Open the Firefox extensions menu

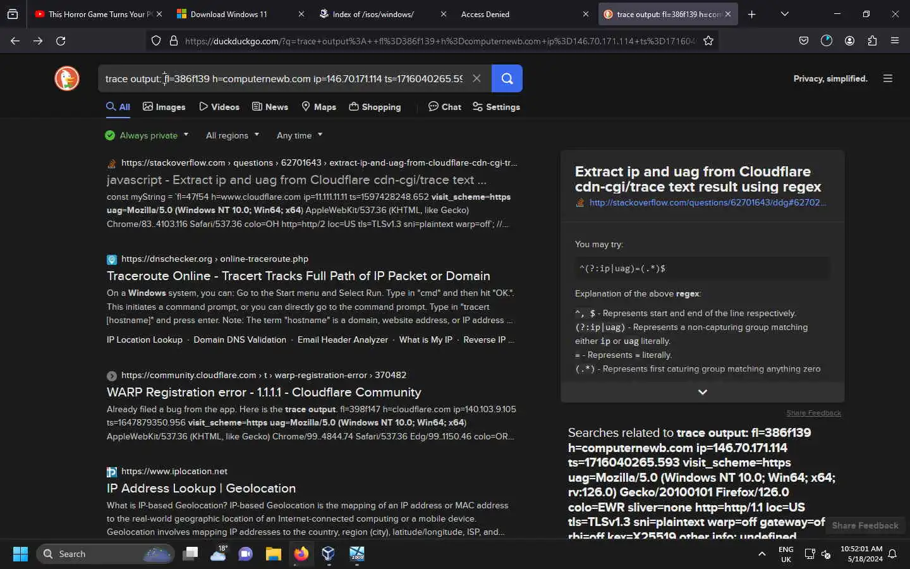(872, 41)
